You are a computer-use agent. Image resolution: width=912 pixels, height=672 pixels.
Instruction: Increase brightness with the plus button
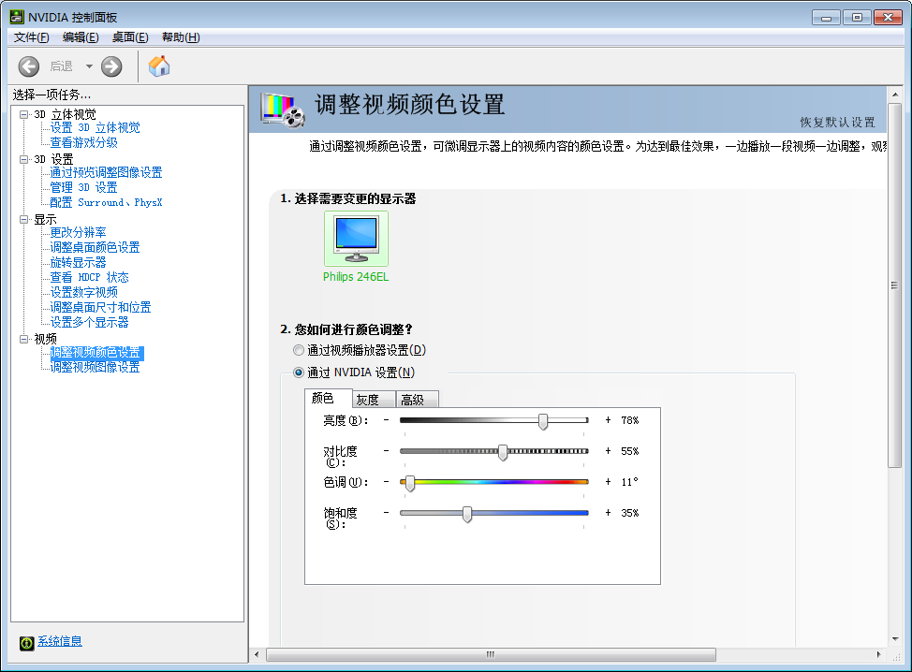[x=608, y=419]
